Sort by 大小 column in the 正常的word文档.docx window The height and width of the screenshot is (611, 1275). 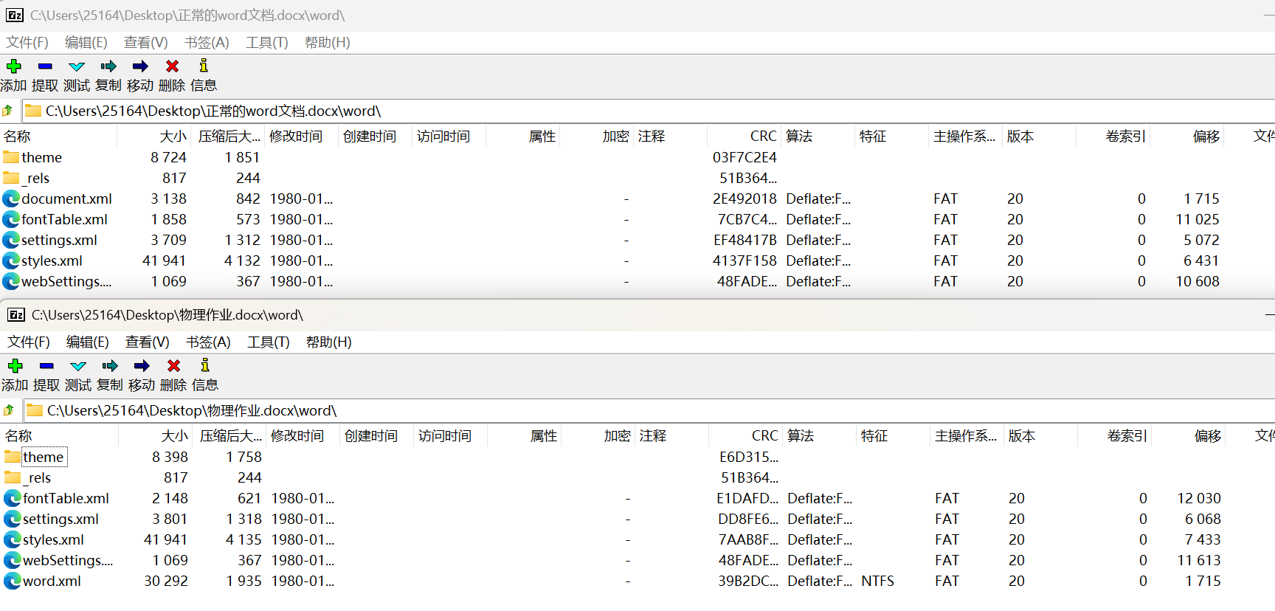coord(173,137)
